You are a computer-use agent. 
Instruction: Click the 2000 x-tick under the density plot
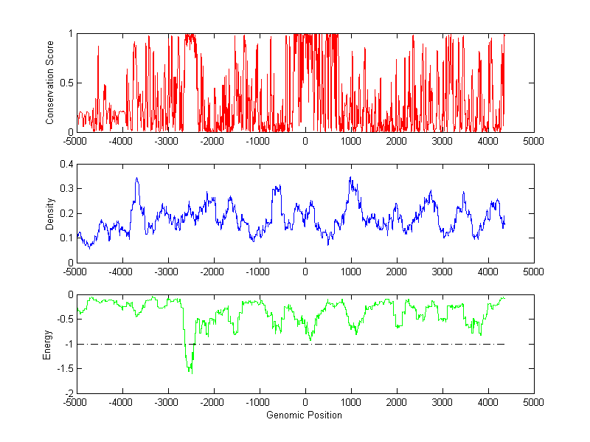[x=397, y=272]
